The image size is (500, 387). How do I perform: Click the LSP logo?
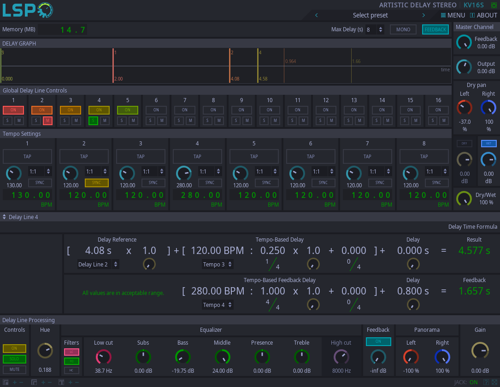point(28,10)
